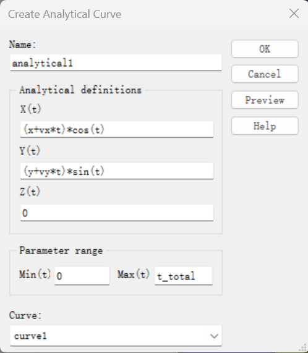
Task: Preview the analytical curve
Action: 265,100
